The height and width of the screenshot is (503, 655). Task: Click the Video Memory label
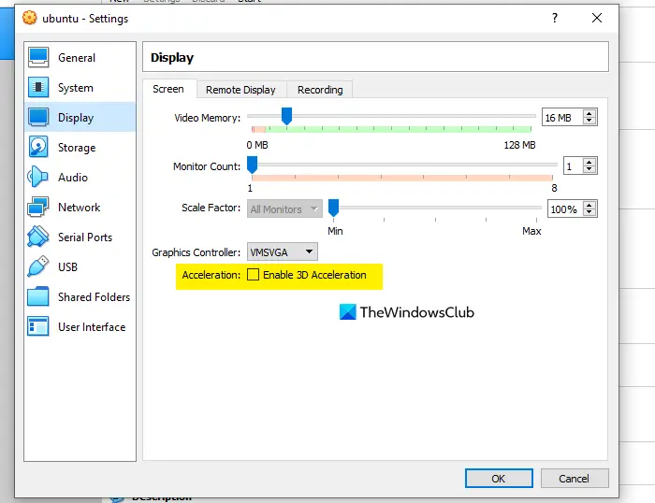click(208, 118)
